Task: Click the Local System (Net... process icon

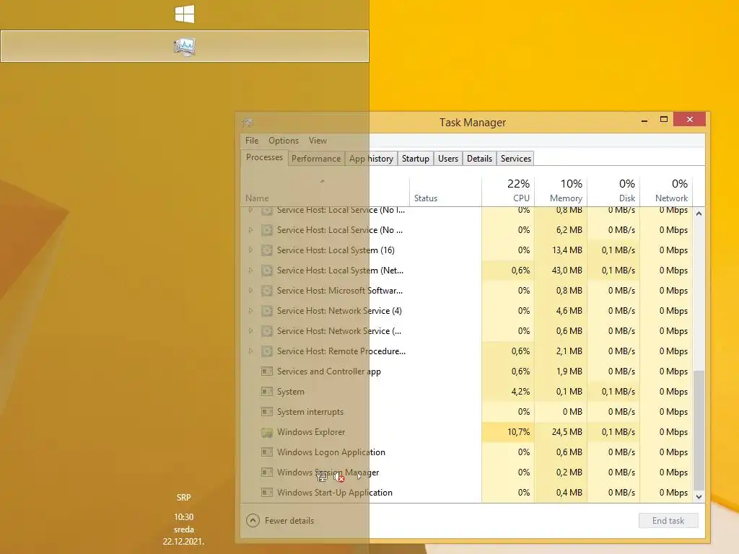Action: point(267,271)
